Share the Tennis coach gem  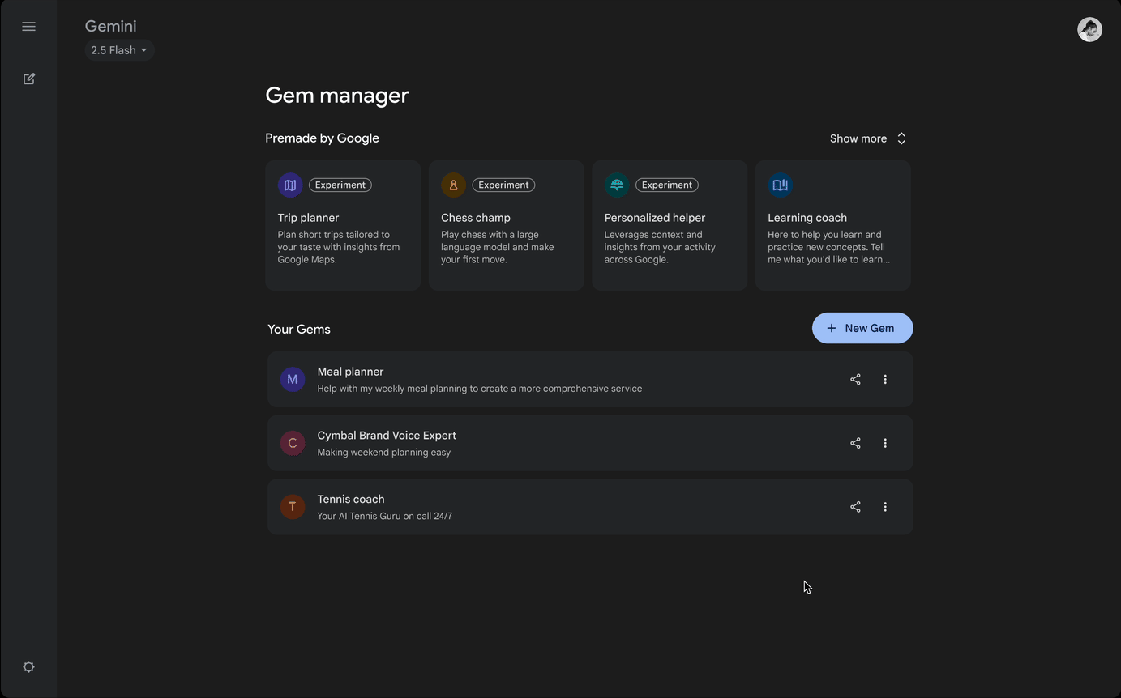(x=855, y=507)
